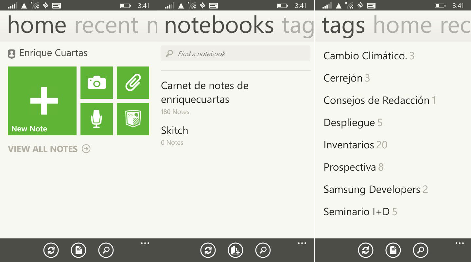Sync from the notebooks screen app bar
The image size is (471, 262).
point(208,251)
